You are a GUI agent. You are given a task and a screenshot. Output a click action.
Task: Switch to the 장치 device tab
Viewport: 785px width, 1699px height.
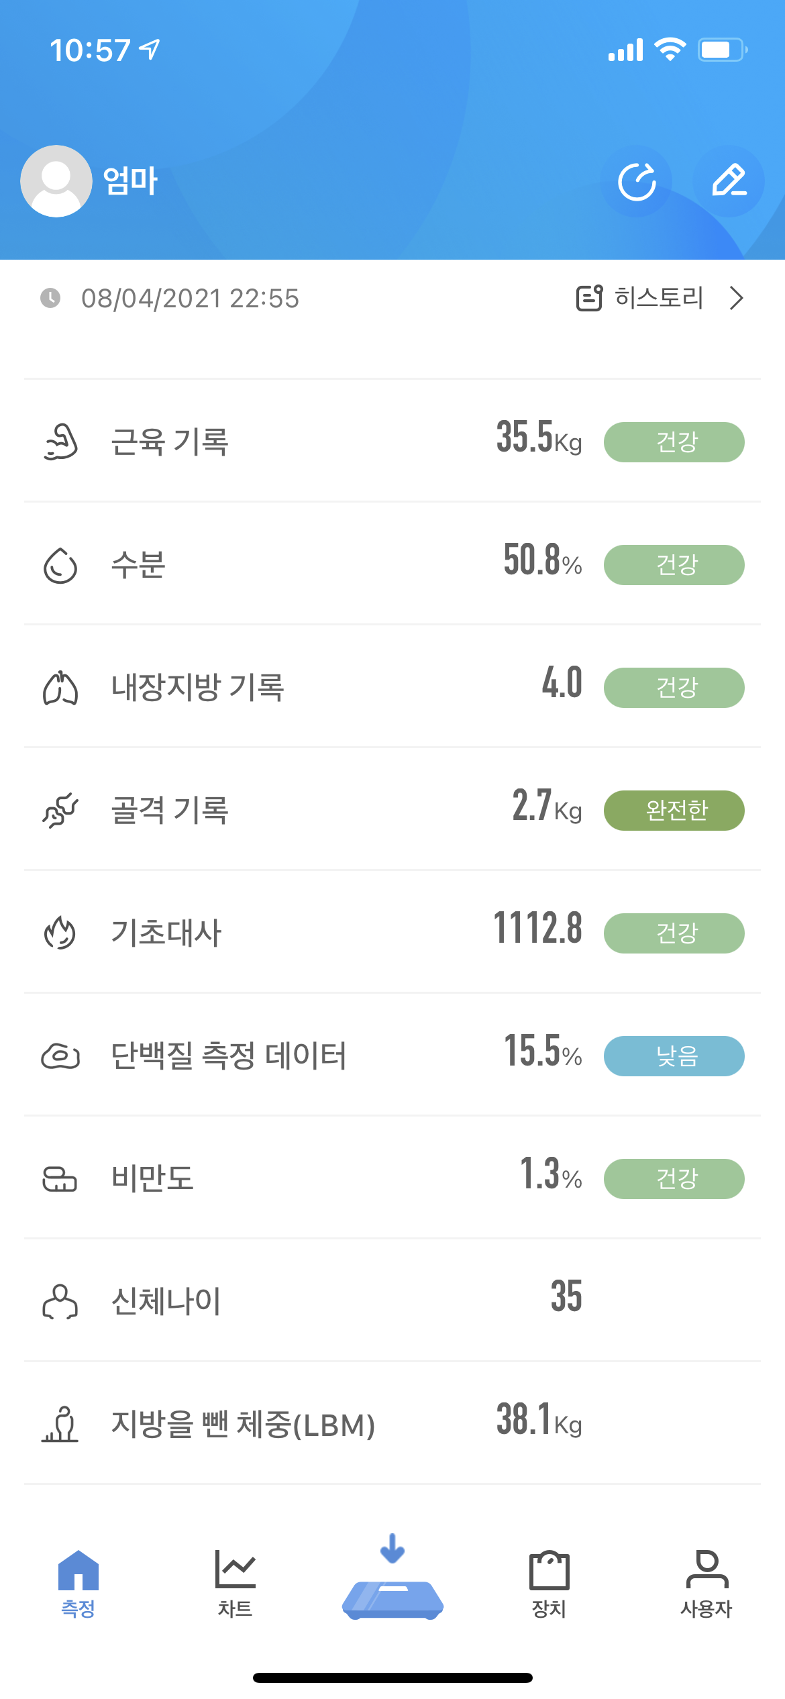pyautogui.click(x=549, y=1582)
